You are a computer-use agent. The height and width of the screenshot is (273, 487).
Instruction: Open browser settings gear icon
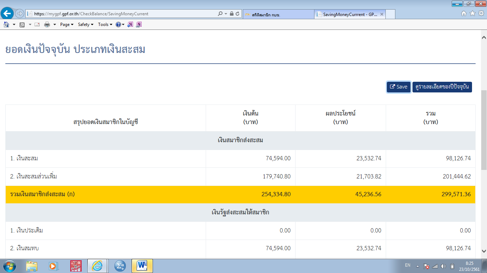(481, 14)
